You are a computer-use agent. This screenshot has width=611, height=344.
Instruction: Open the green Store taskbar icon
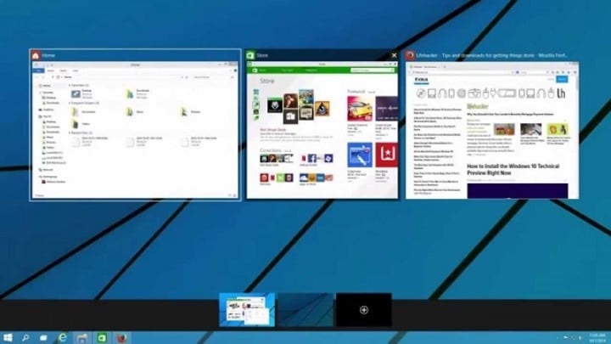tap(101, 338)
